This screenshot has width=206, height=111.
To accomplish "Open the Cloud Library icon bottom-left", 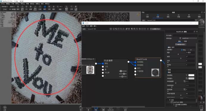I will [x=5, y=108].
